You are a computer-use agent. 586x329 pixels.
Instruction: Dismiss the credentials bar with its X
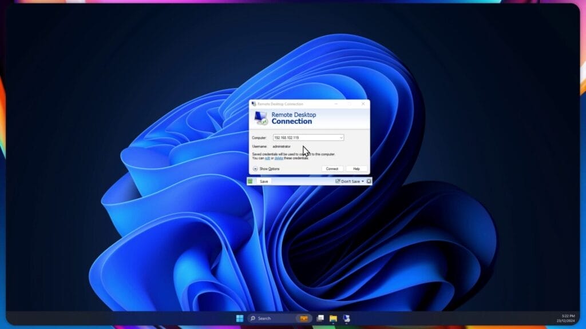click(x=369, y=180)
